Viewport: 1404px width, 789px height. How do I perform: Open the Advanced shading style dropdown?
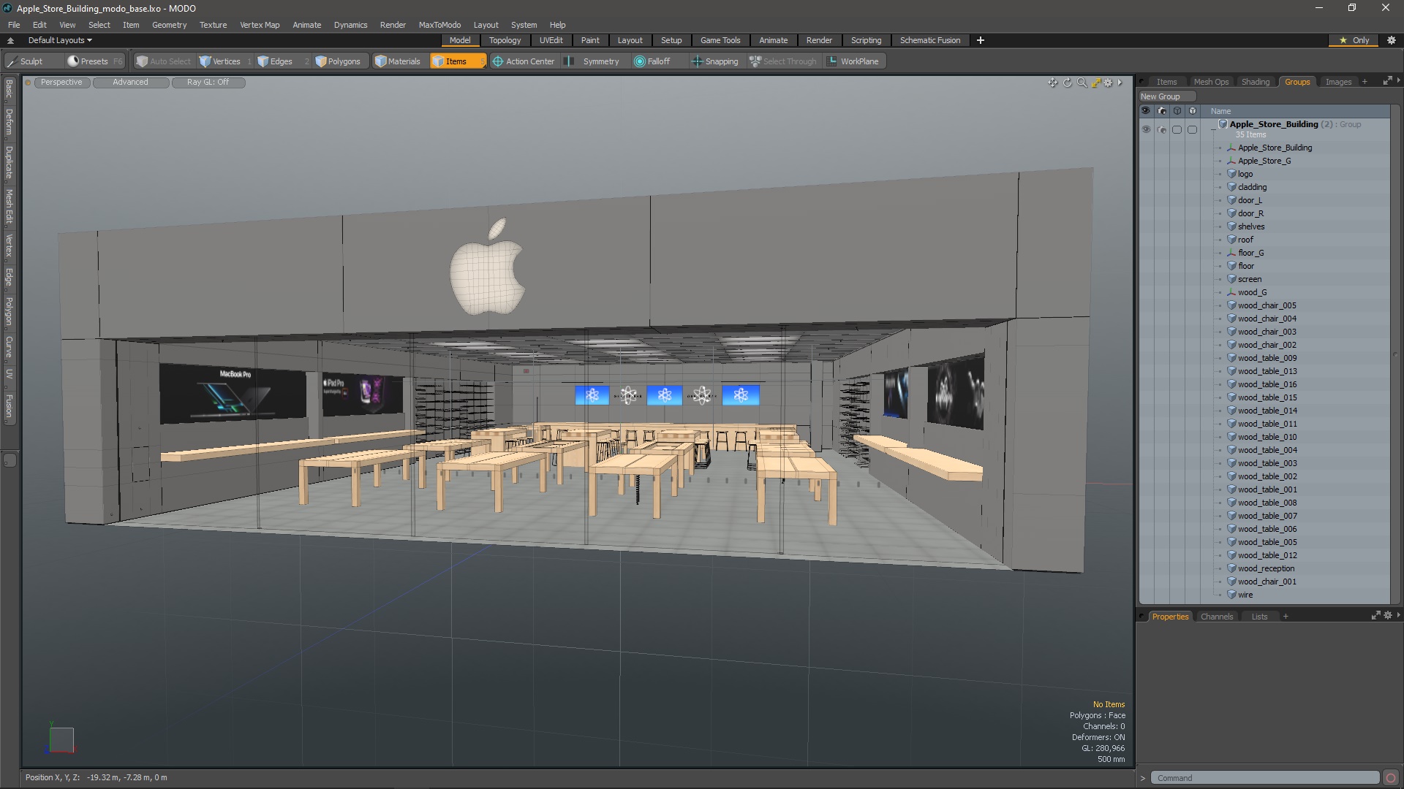tap(130, 83)
